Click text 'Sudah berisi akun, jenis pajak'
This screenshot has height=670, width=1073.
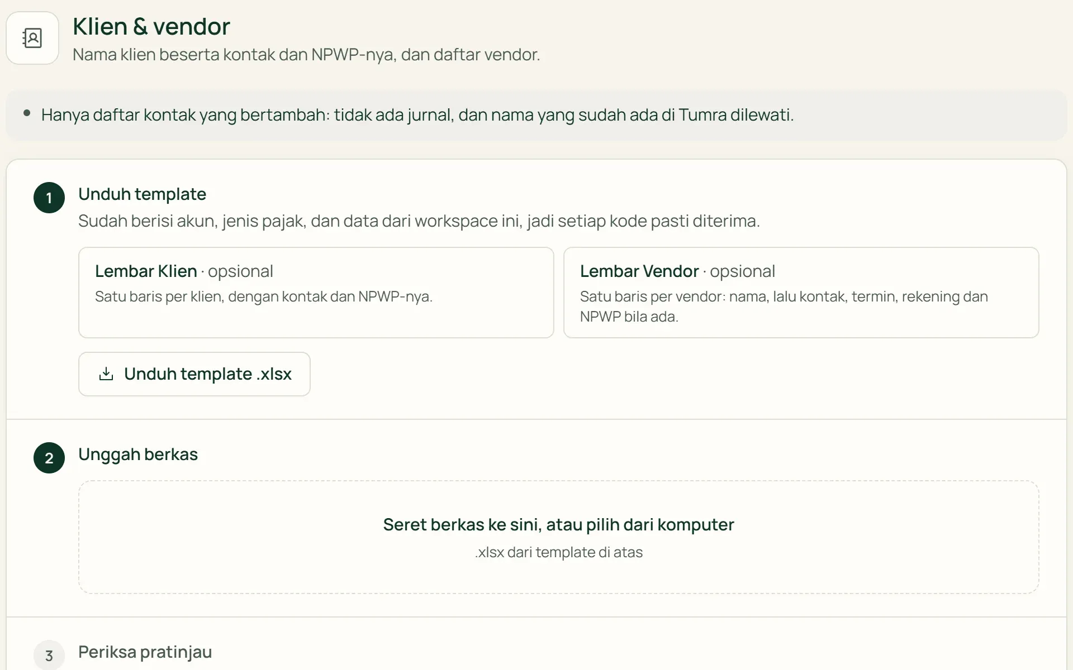(x=419, y=221)
